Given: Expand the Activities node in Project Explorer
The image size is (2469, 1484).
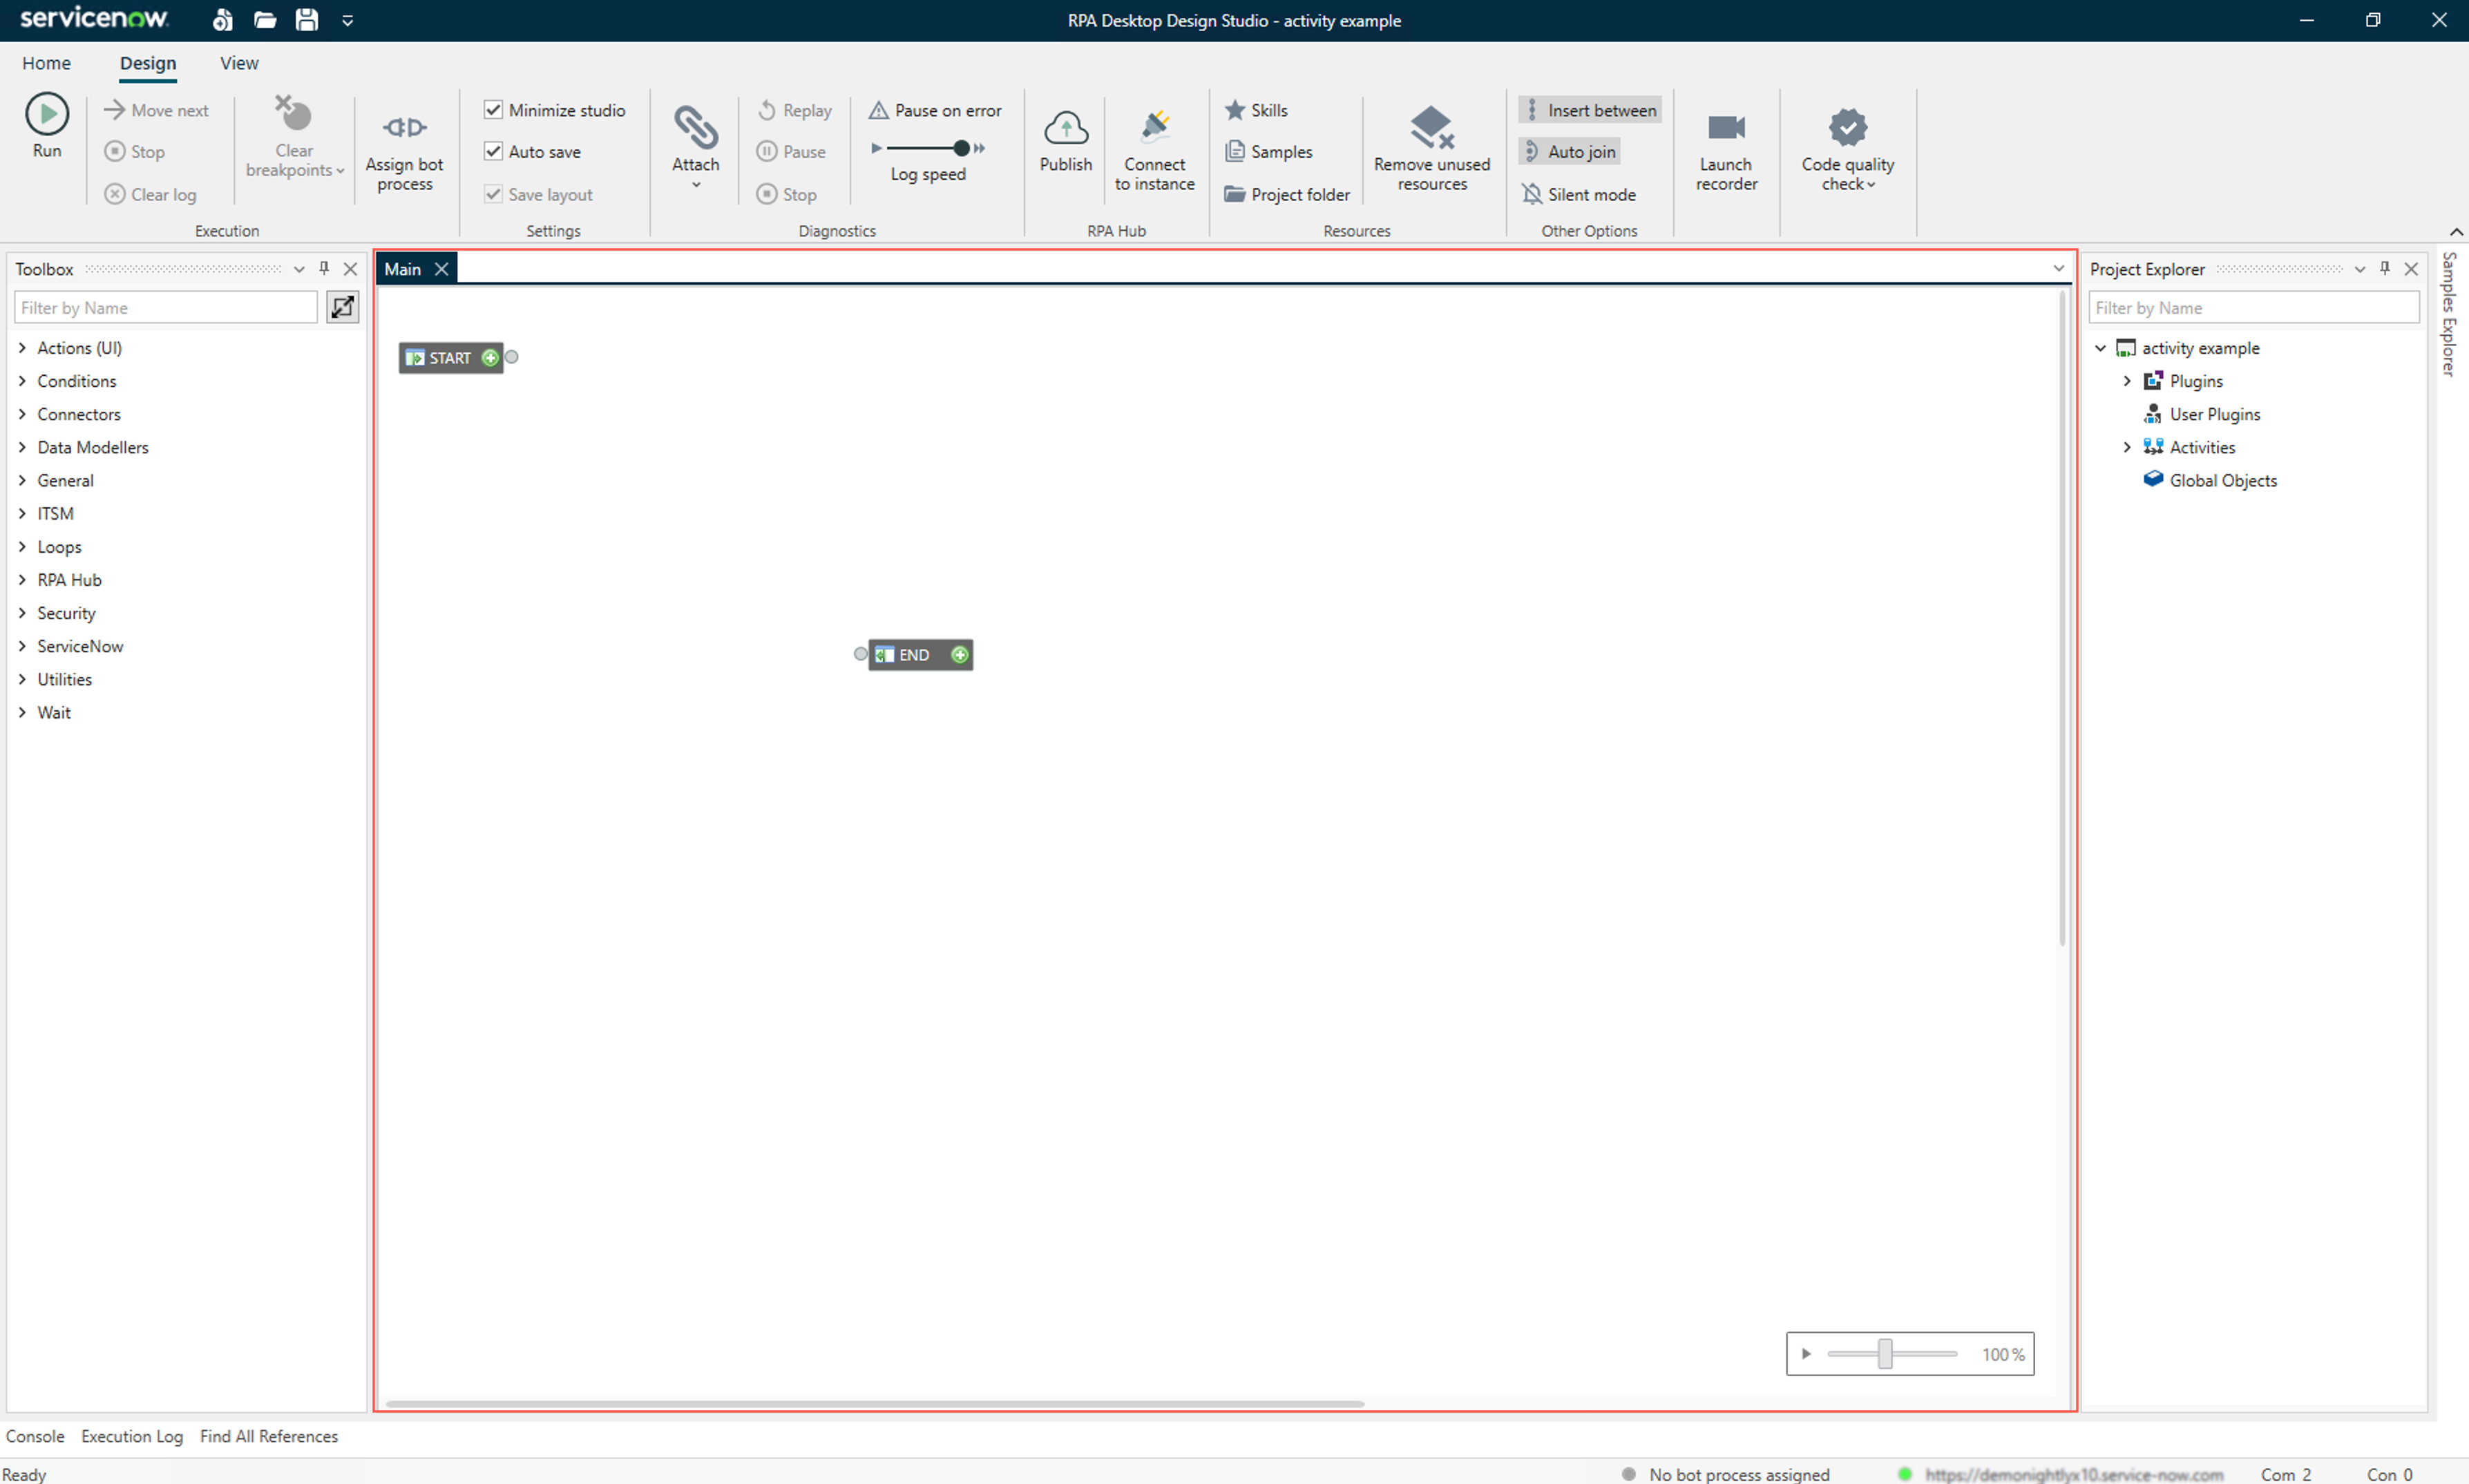Looking at the screenshot, I should 2127,447.
